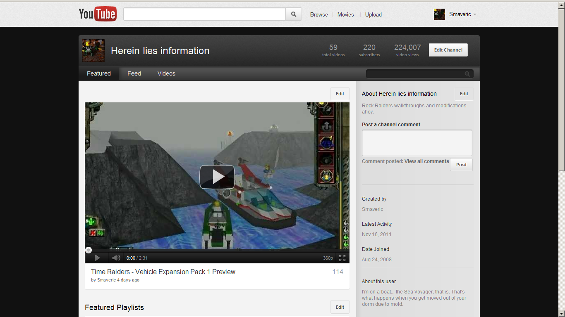Viewport: 565px width, 317px height.
Task: Switch to the Feed tab
Action: [134, 73]
